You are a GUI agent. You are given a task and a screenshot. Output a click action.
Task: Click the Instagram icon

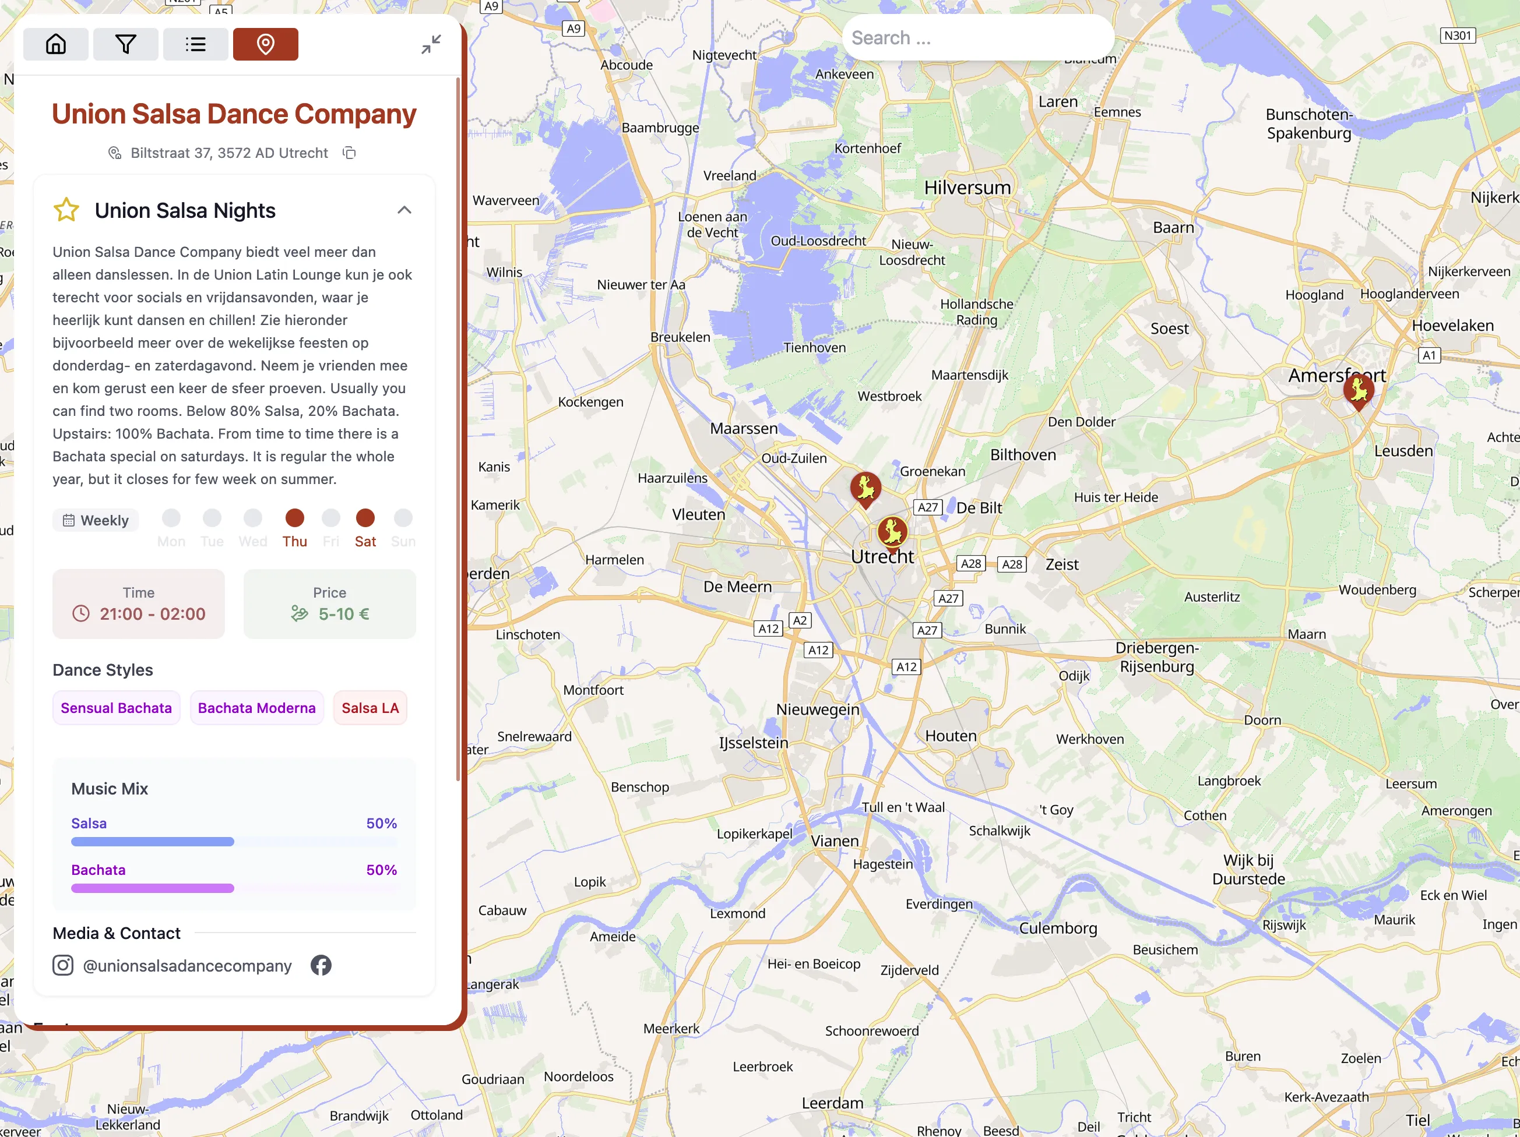pos(63,965)
